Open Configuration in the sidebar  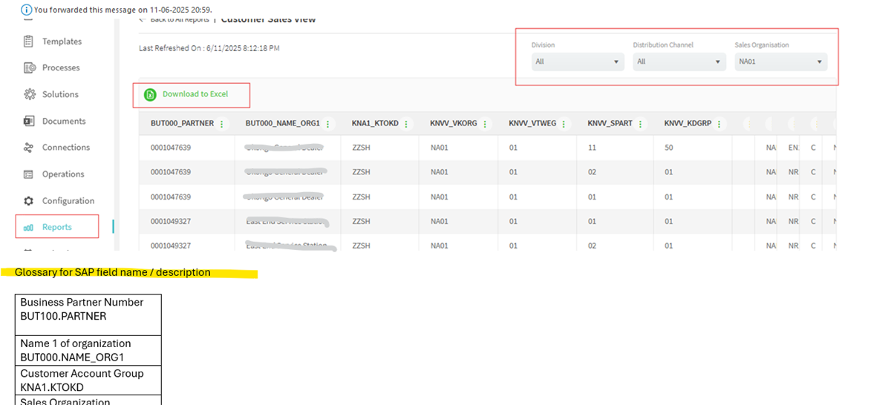pyautogui.click(x=68, y=201)
